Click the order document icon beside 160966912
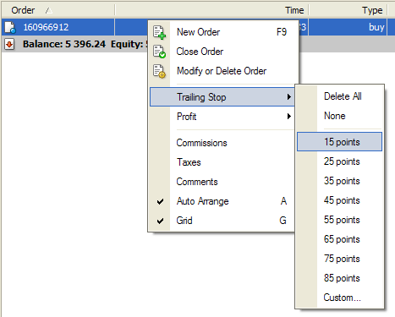 pos(10,27)
